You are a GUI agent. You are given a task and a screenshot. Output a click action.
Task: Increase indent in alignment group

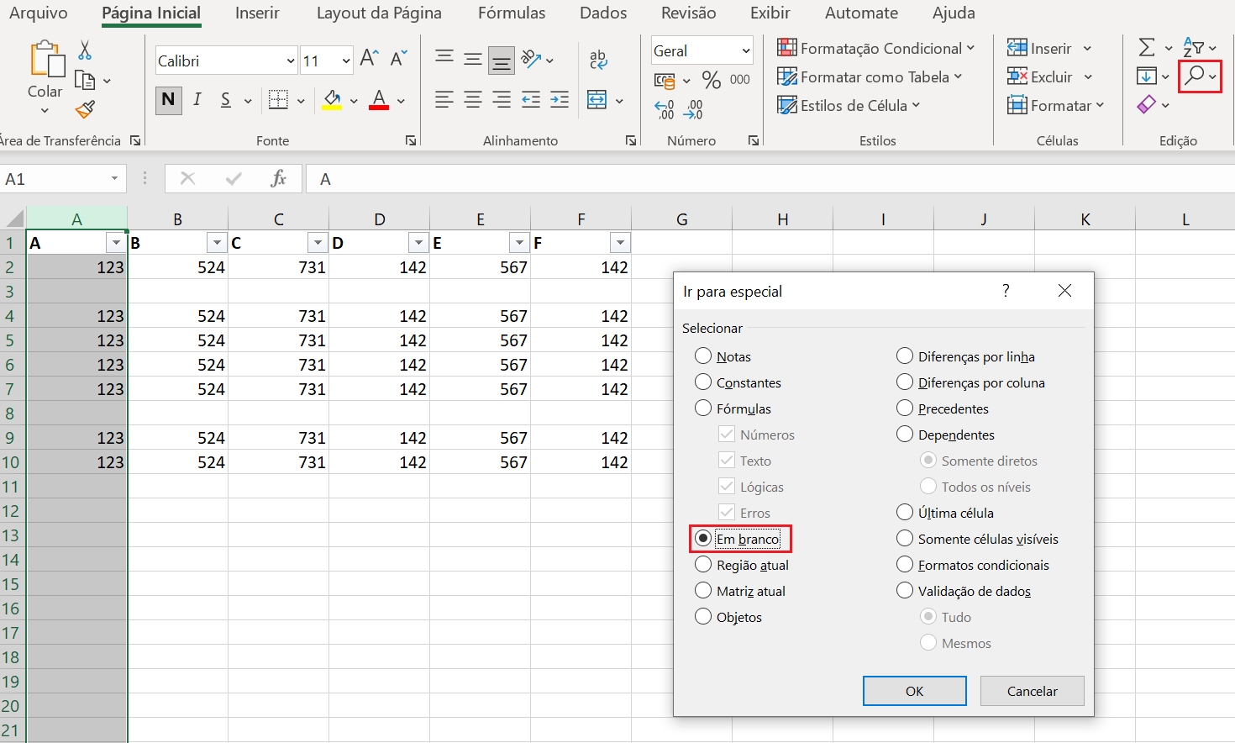(560, 100)
